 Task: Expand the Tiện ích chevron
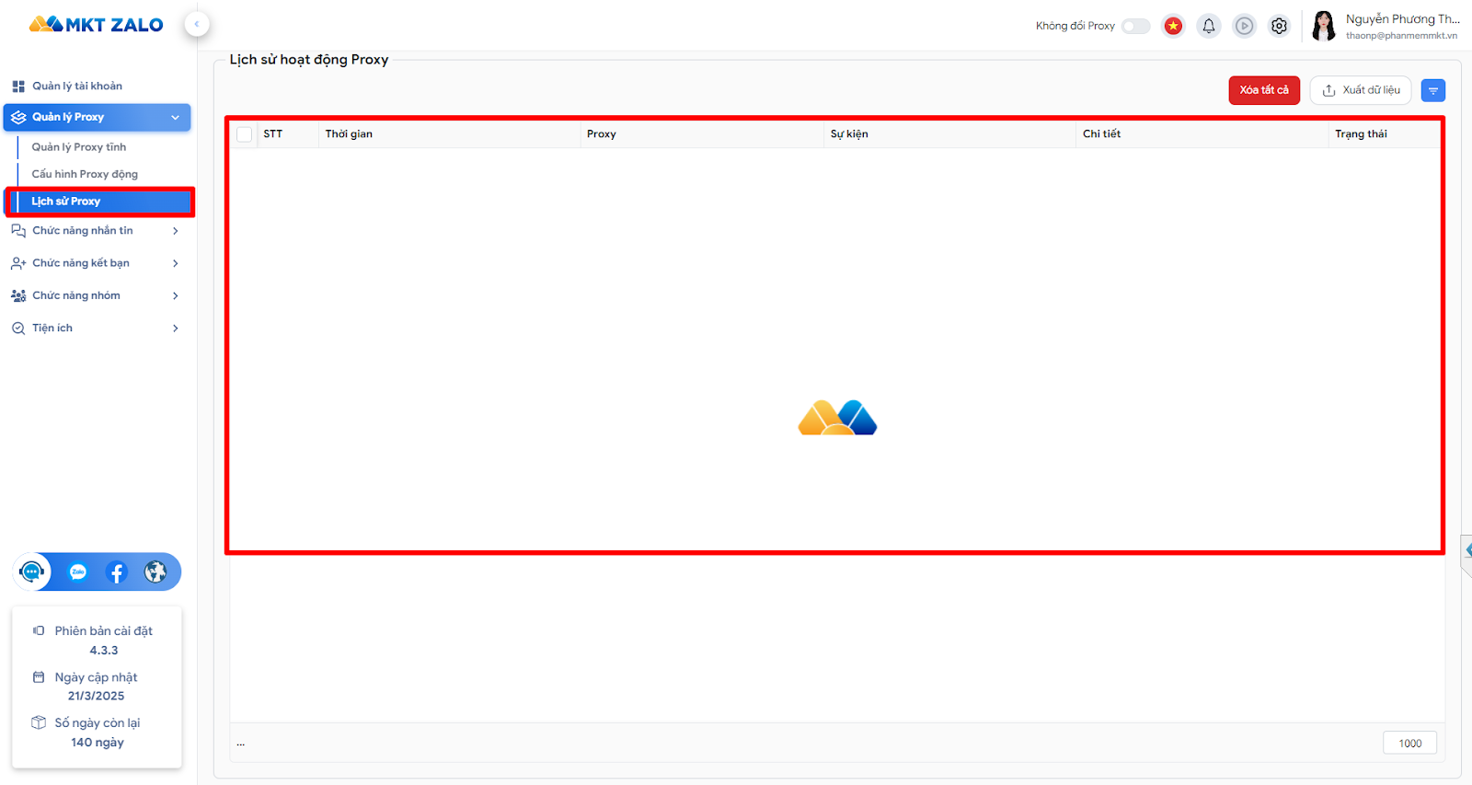175,329
